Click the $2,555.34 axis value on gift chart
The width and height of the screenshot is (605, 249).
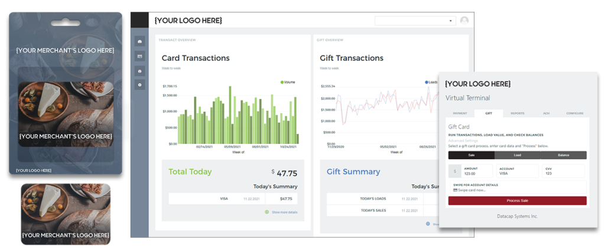tap(328, 86)
